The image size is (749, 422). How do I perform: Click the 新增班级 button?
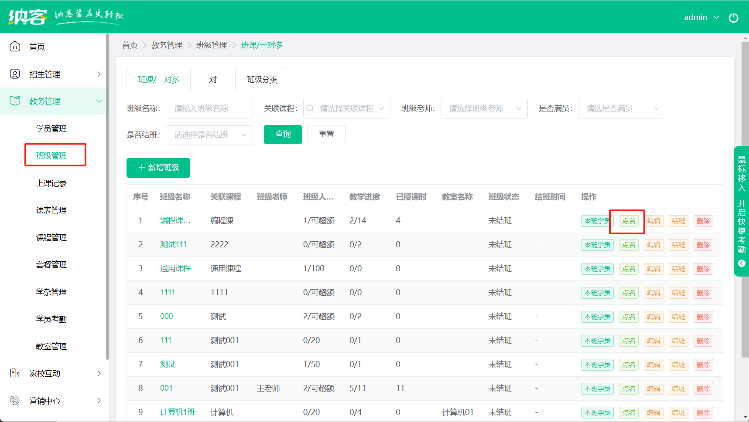tap(158, 168)
